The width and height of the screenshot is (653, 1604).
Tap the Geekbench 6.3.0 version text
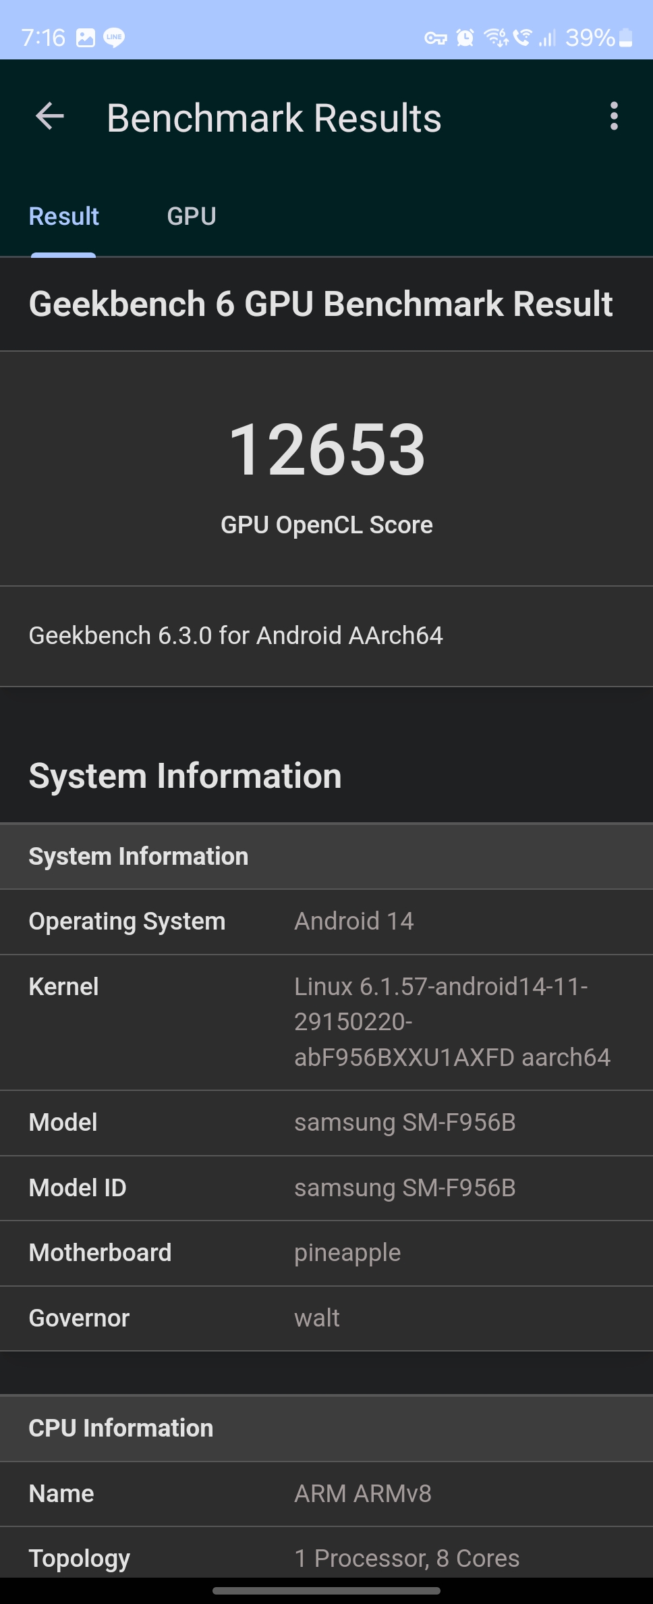[x=235, y=636]
